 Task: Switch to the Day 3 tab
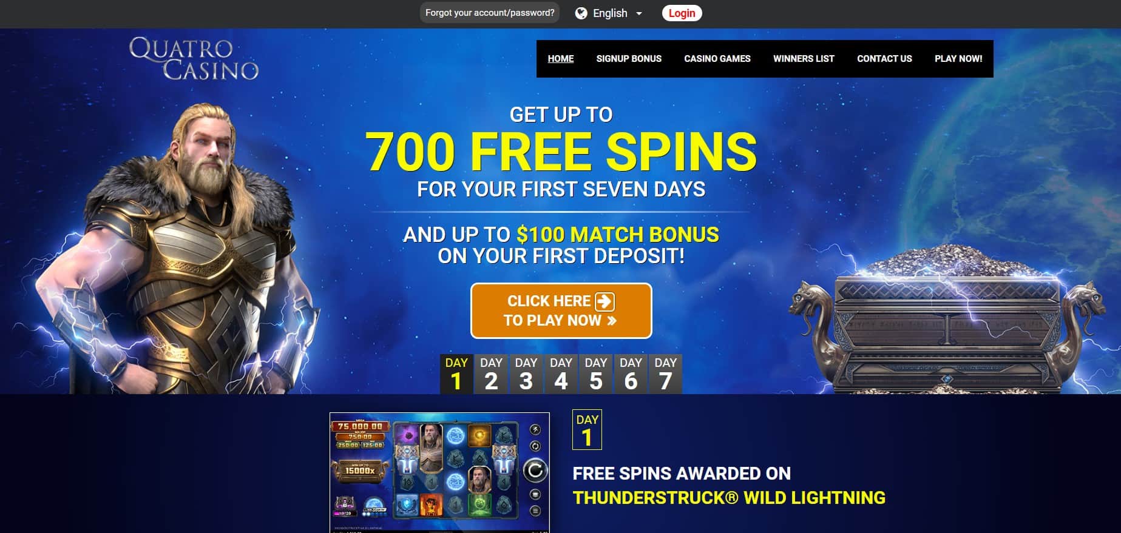tap(526, 374)
